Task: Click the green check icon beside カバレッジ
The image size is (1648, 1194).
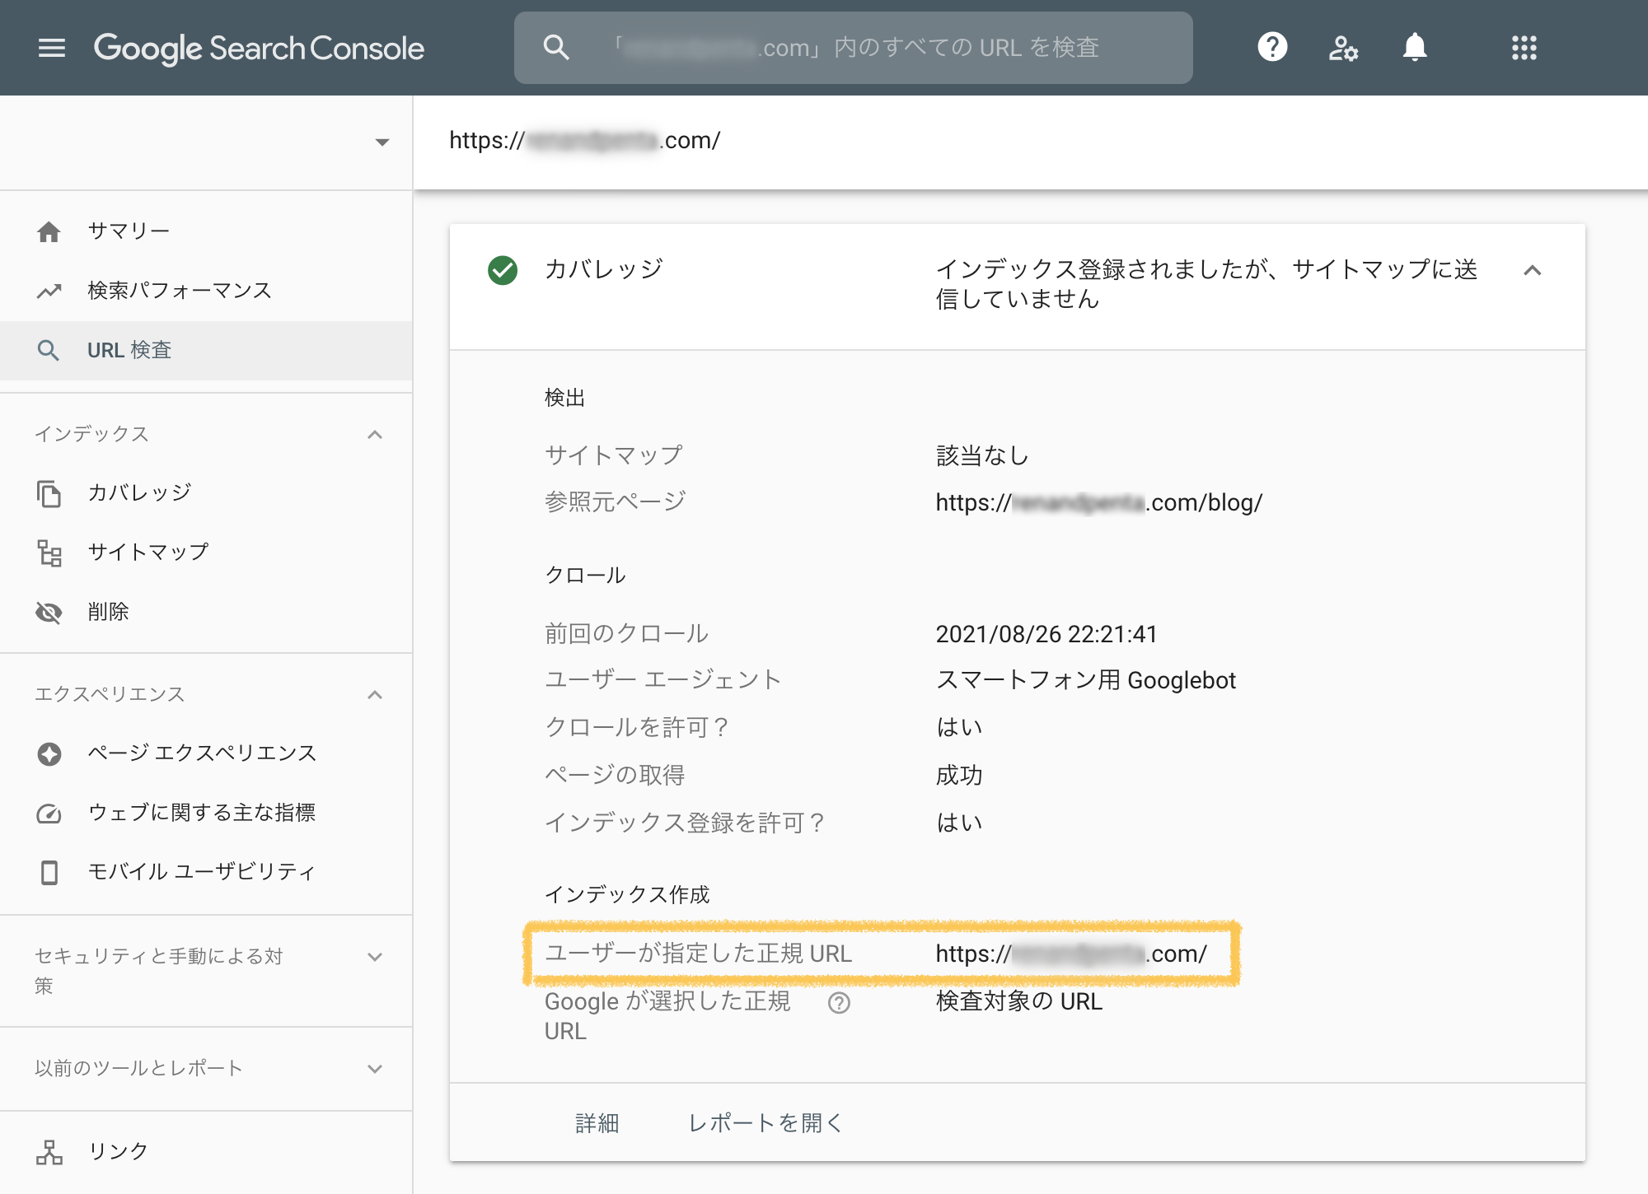Action: 503,270
